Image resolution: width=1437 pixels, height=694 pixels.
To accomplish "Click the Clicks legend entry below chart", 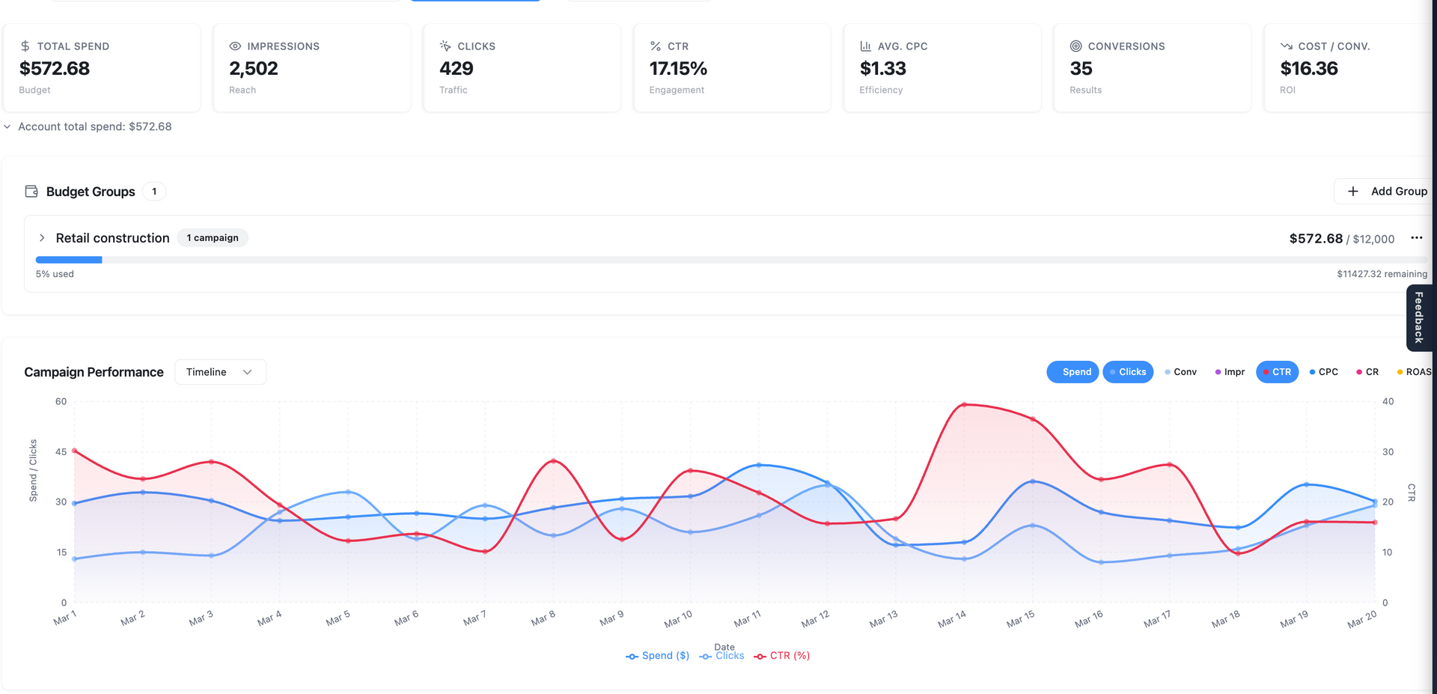I will (x=721, y=656).
